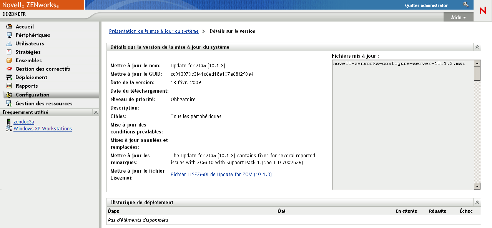The width and height of the screenshot is (492, 228).
Task: Click the Accueil home icon
Action: pyautogui.click(x=9, y=27)
